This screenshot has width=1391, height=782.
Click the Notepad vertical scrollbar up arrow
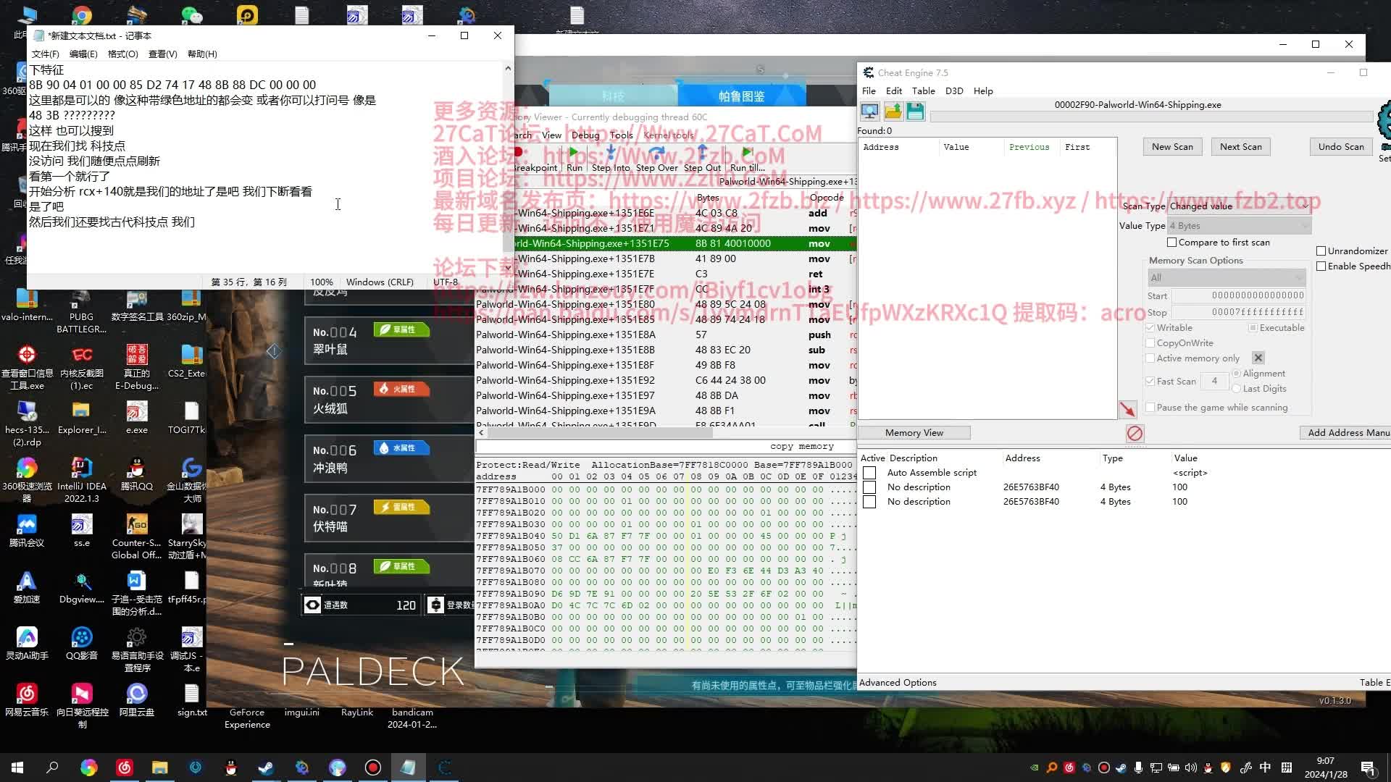click(507, 69)
